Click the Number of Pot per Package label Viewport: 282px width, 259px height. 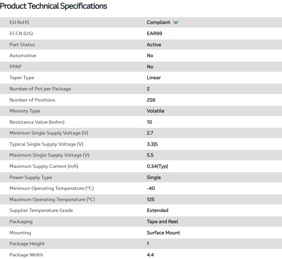pos(40,89)
